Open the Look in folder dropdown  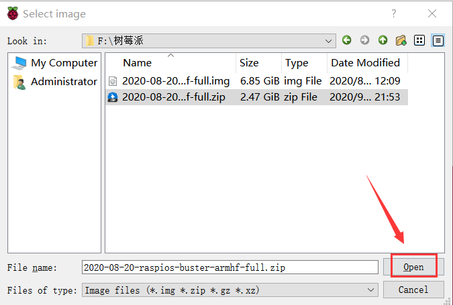click(x=209, y=41)
